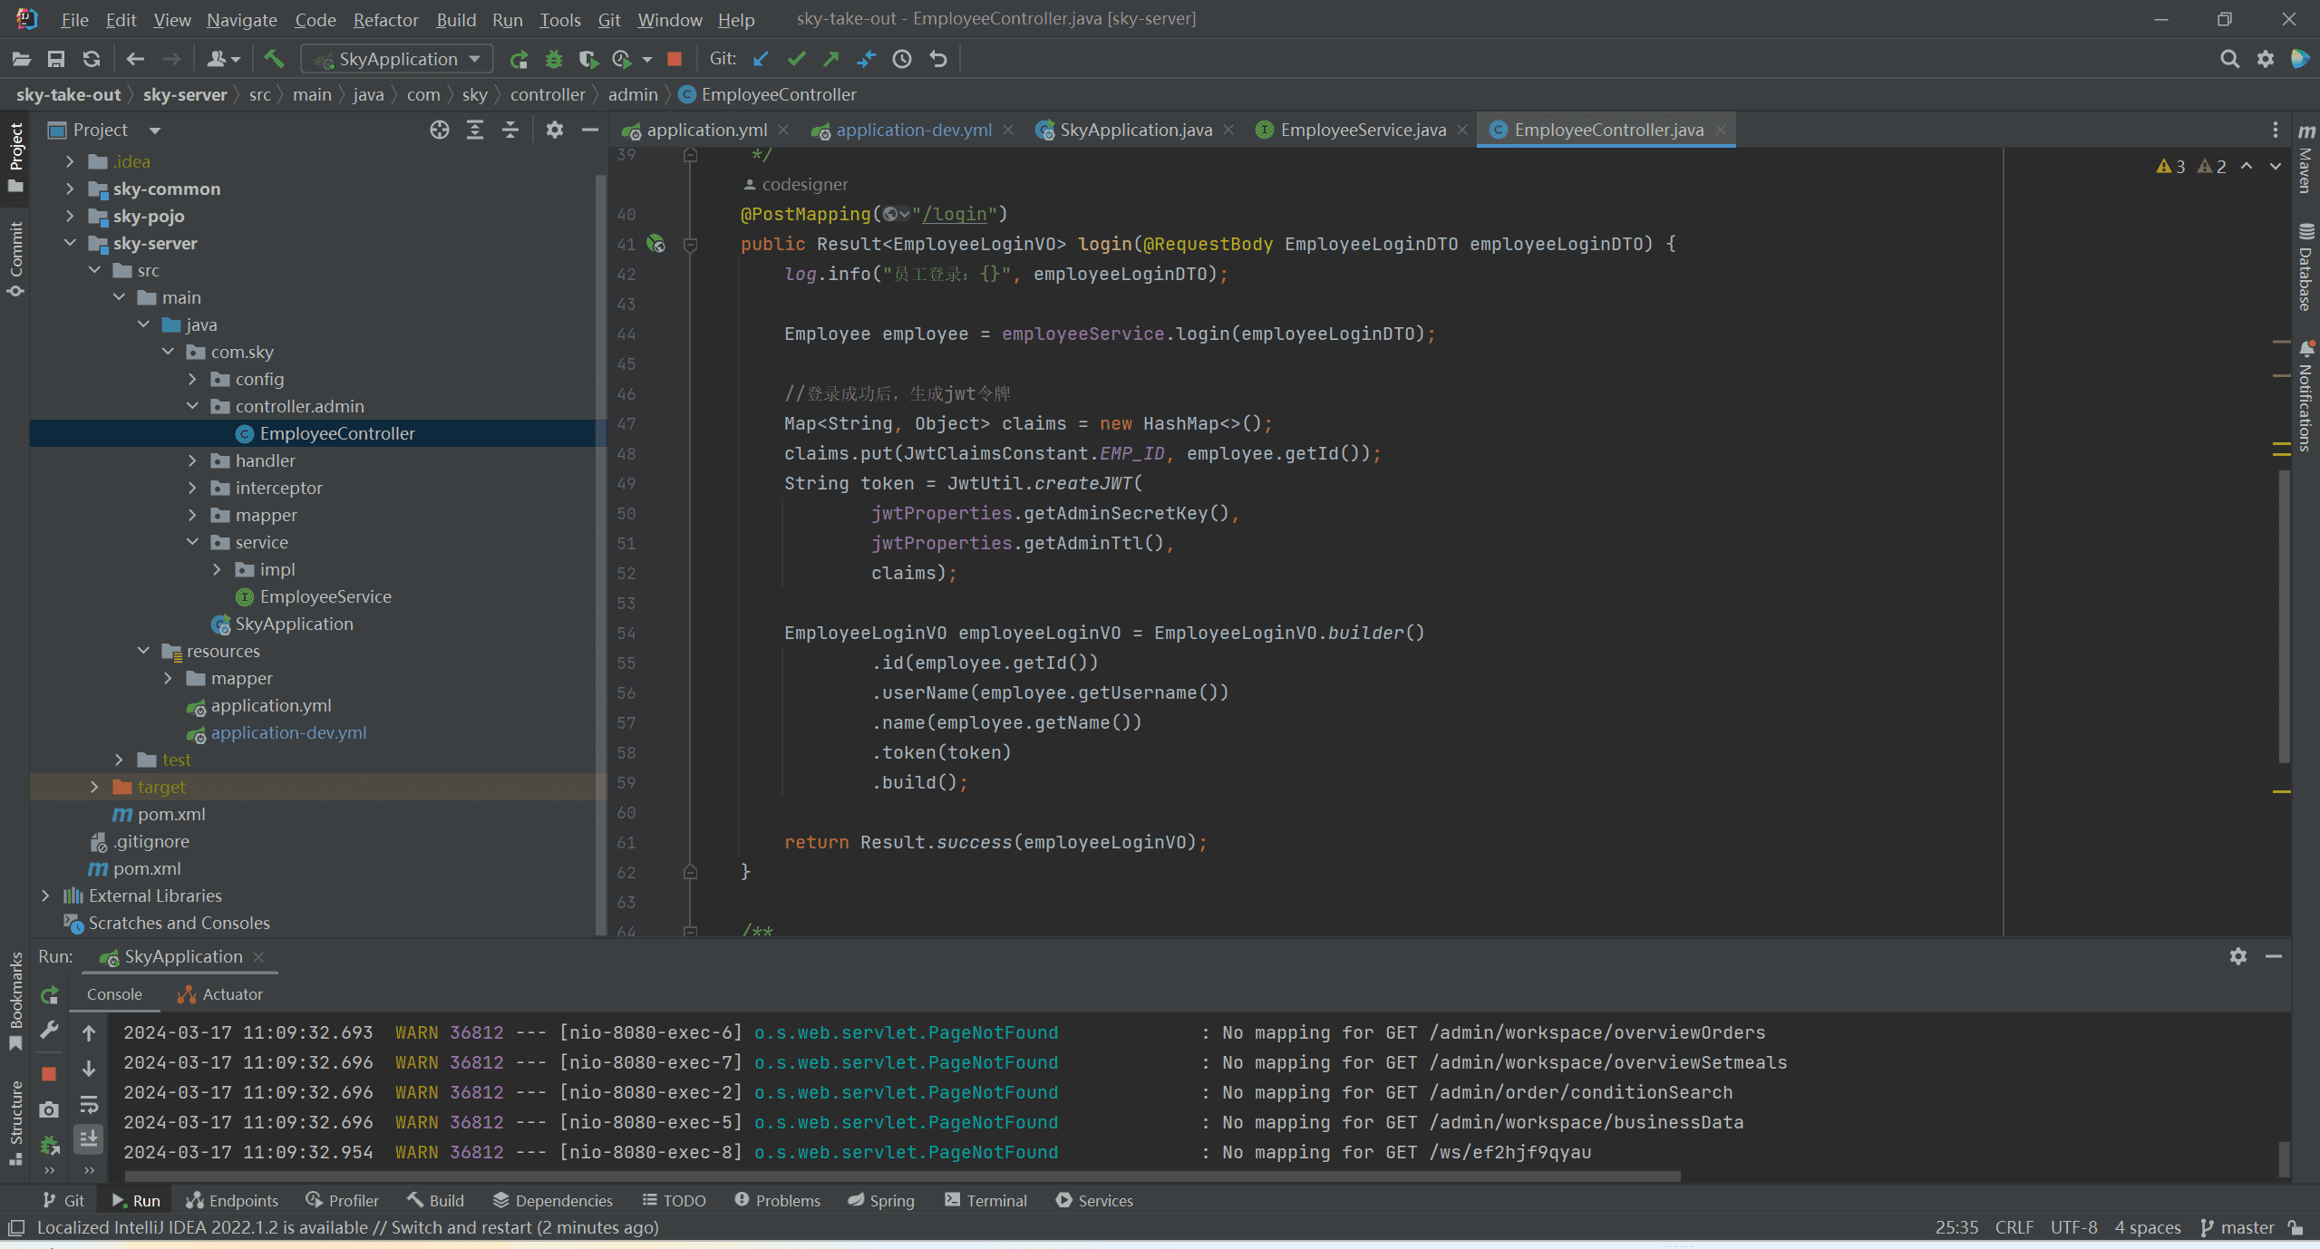The width and height of the screenshot is (2320, 1249).
Task: Select application-dev.yml in project tree
Action: pyautogui.click(x=288, y=732)
